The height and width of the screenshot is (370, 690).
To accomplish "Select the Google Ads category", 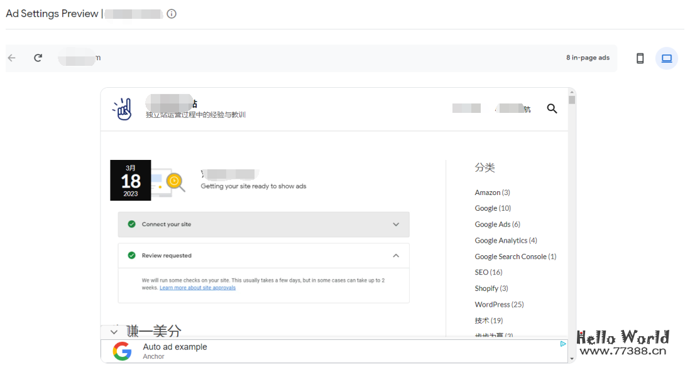I will coord(493,224).
